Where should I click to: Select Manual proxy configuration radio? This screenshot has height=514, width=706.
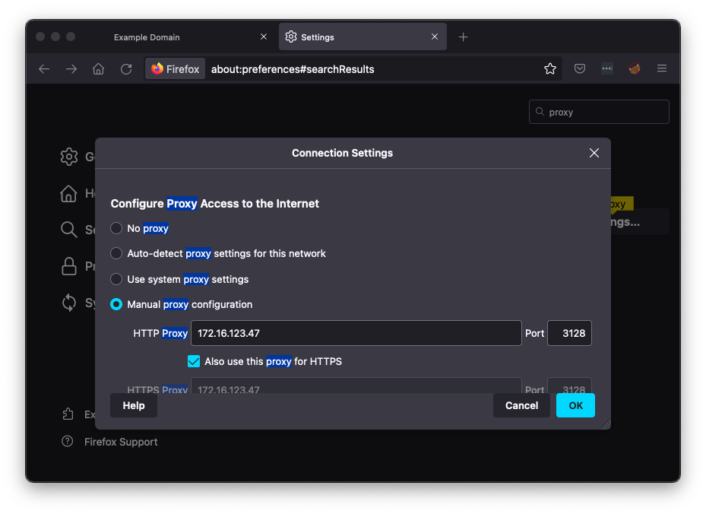pos(116,305)
